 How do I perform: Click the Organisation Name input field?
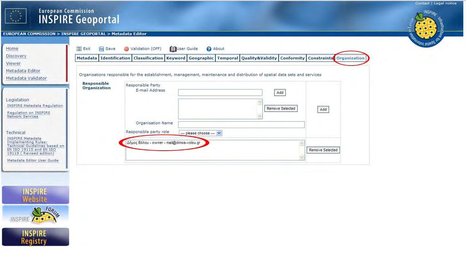click(241, 124)
